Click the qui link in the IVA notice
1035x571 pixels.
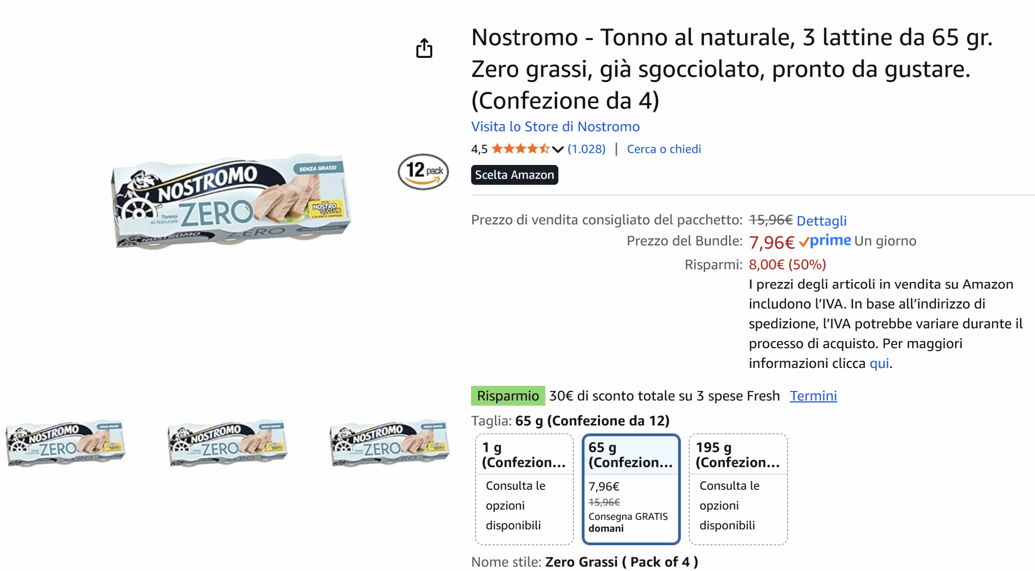pos(879,364)
